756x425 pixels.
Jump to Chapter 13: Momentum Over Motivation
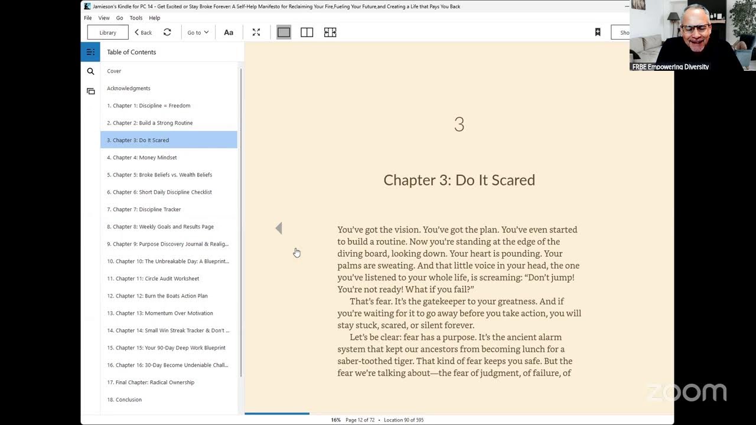click(168, 313)
